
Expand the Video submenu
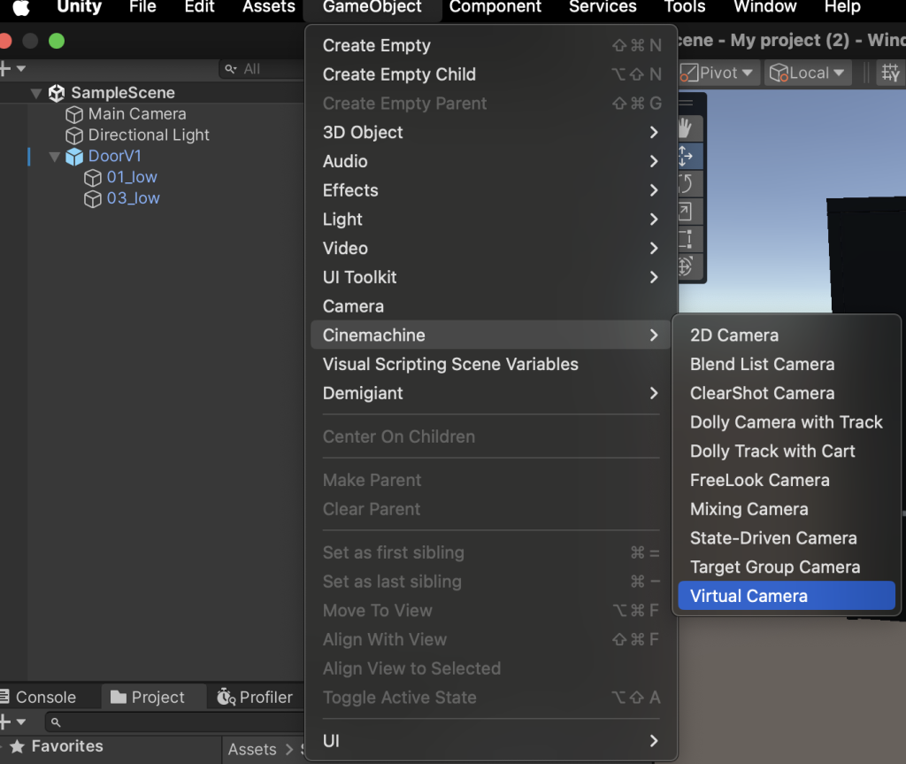pos(490,248)
